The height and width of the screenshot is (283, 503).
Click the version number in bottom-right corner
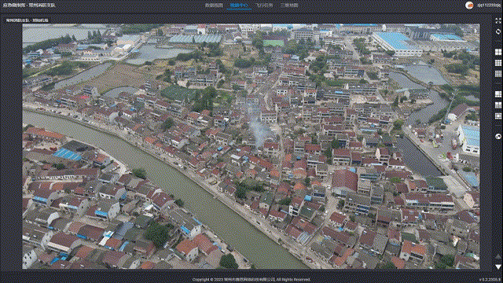(x=490, y=280)
